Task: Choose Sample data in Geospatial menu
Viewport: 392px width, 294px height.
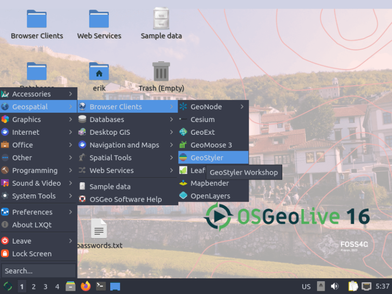Action: coord(128,186)
